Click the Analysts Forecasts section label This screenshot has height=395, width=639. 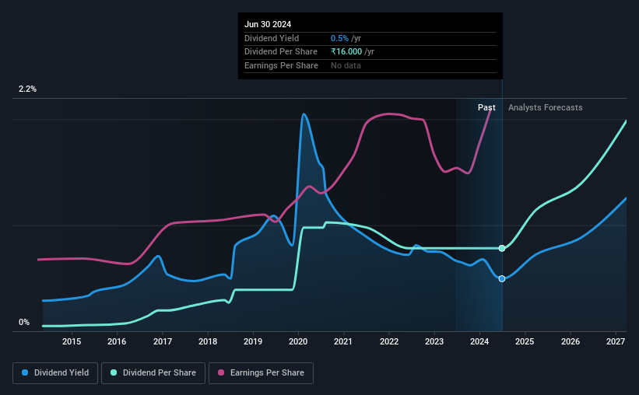pyautogui.click(x=546, y=107)
